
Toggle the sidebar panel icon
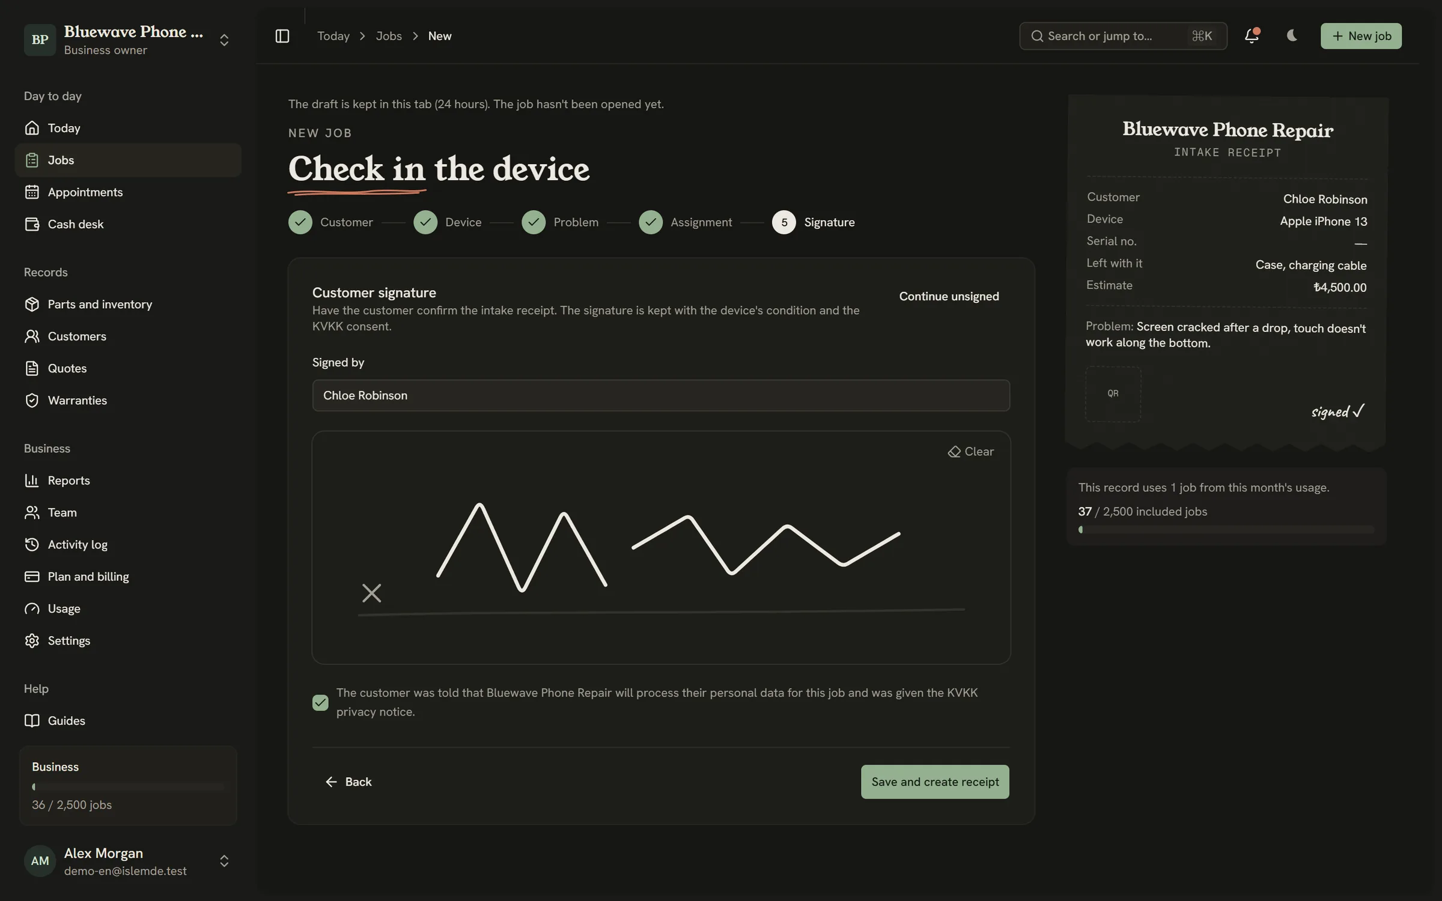[x=282, y=36]
